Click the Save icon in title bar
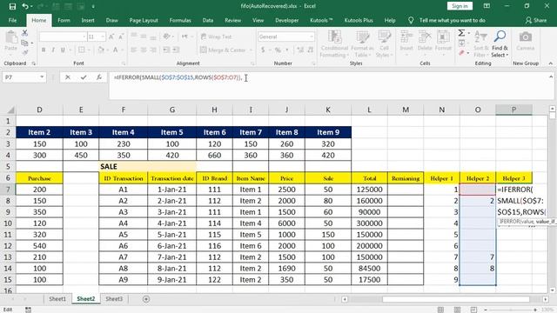The width and height of the screenshot is (557, 313). (x=12, y=6)
